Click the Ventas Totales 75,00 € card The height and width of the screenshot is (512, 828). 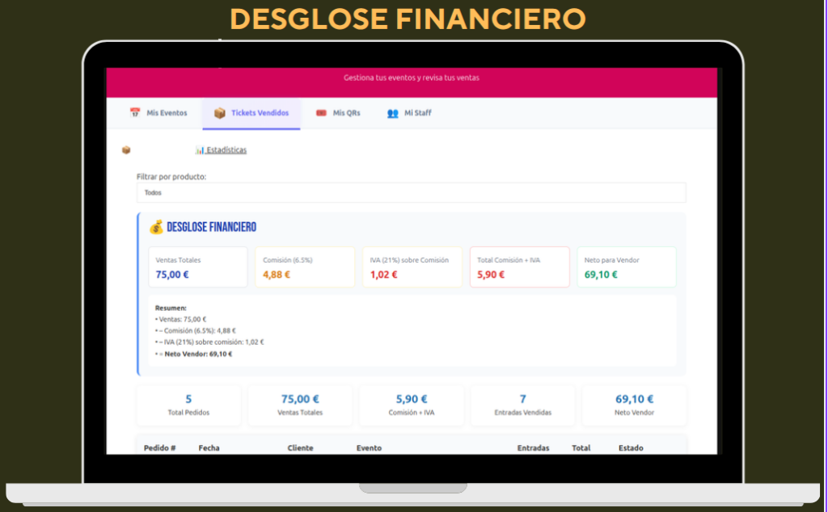click(x=197, y=267)
